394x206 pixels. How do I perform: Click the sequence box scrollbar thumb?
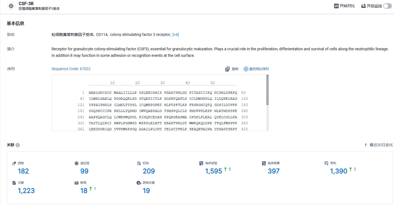(267, 90)
